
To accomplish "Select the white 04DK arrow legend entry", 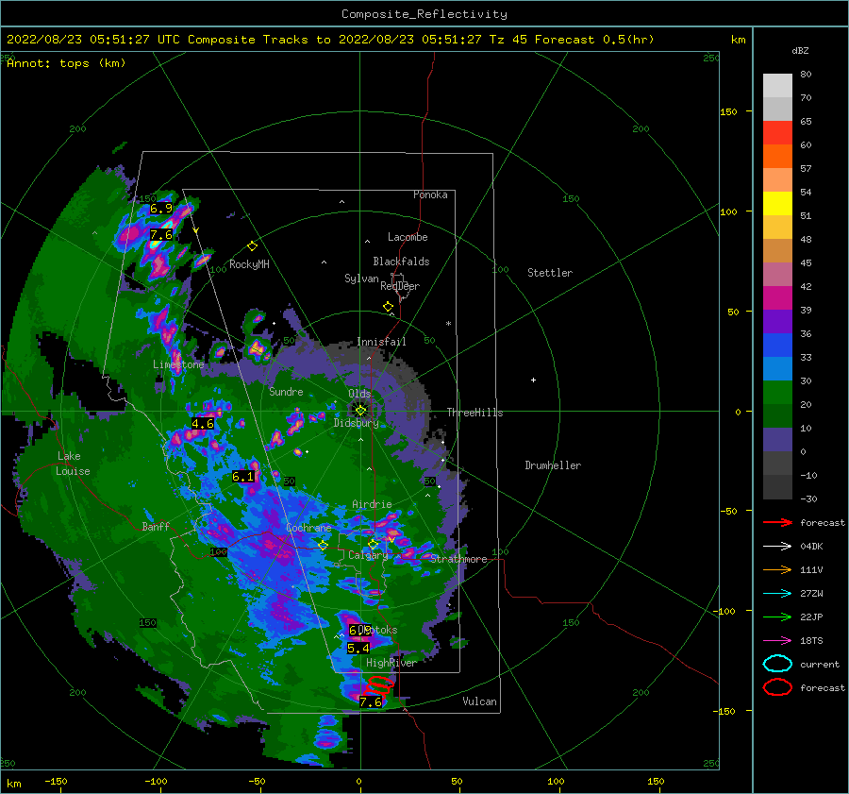I will [x=777, y=546].
